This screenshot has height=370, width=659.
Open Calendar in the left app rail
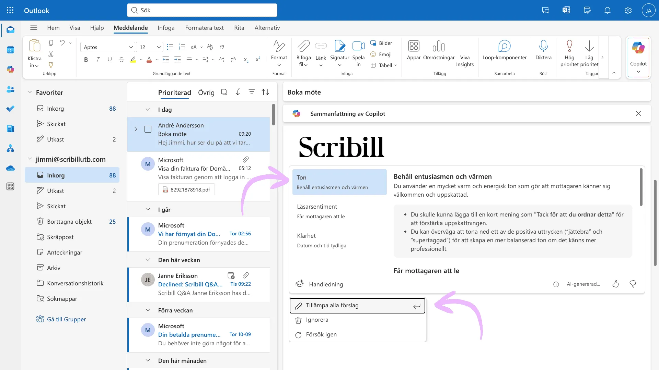[10, 50]
